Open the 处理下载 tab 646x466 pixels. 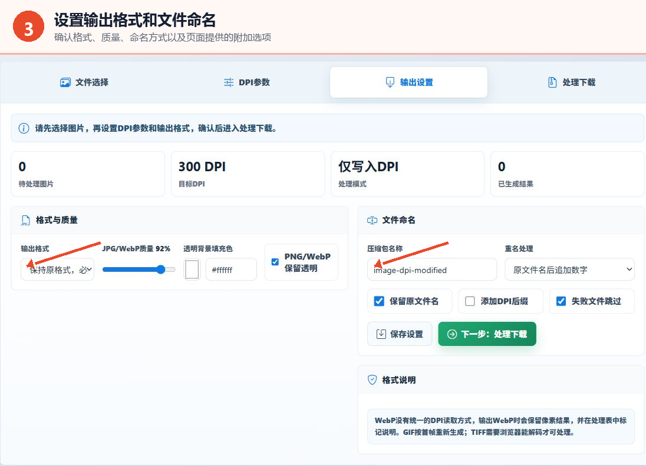click(x=571, y=82)
